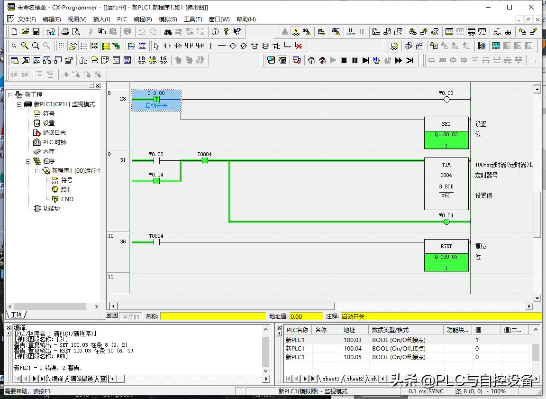Viewport: 546px width, 399px height.
Task: Select 功能块 tree item
Action: (x=51, y=208)
